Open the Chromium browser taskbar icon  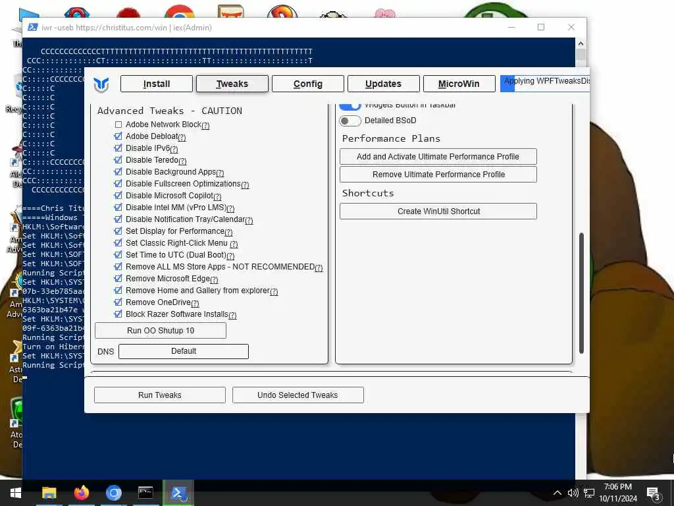click(x=113, y=493)
